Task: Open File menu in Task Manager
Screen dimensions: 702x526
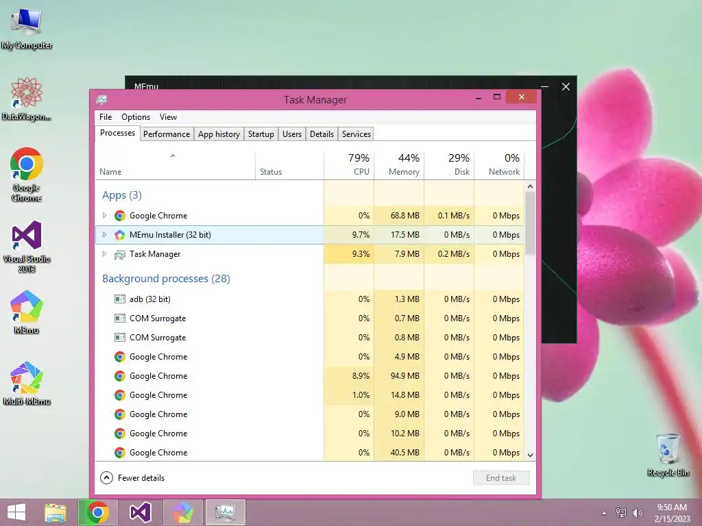Action: click(106, 116)
